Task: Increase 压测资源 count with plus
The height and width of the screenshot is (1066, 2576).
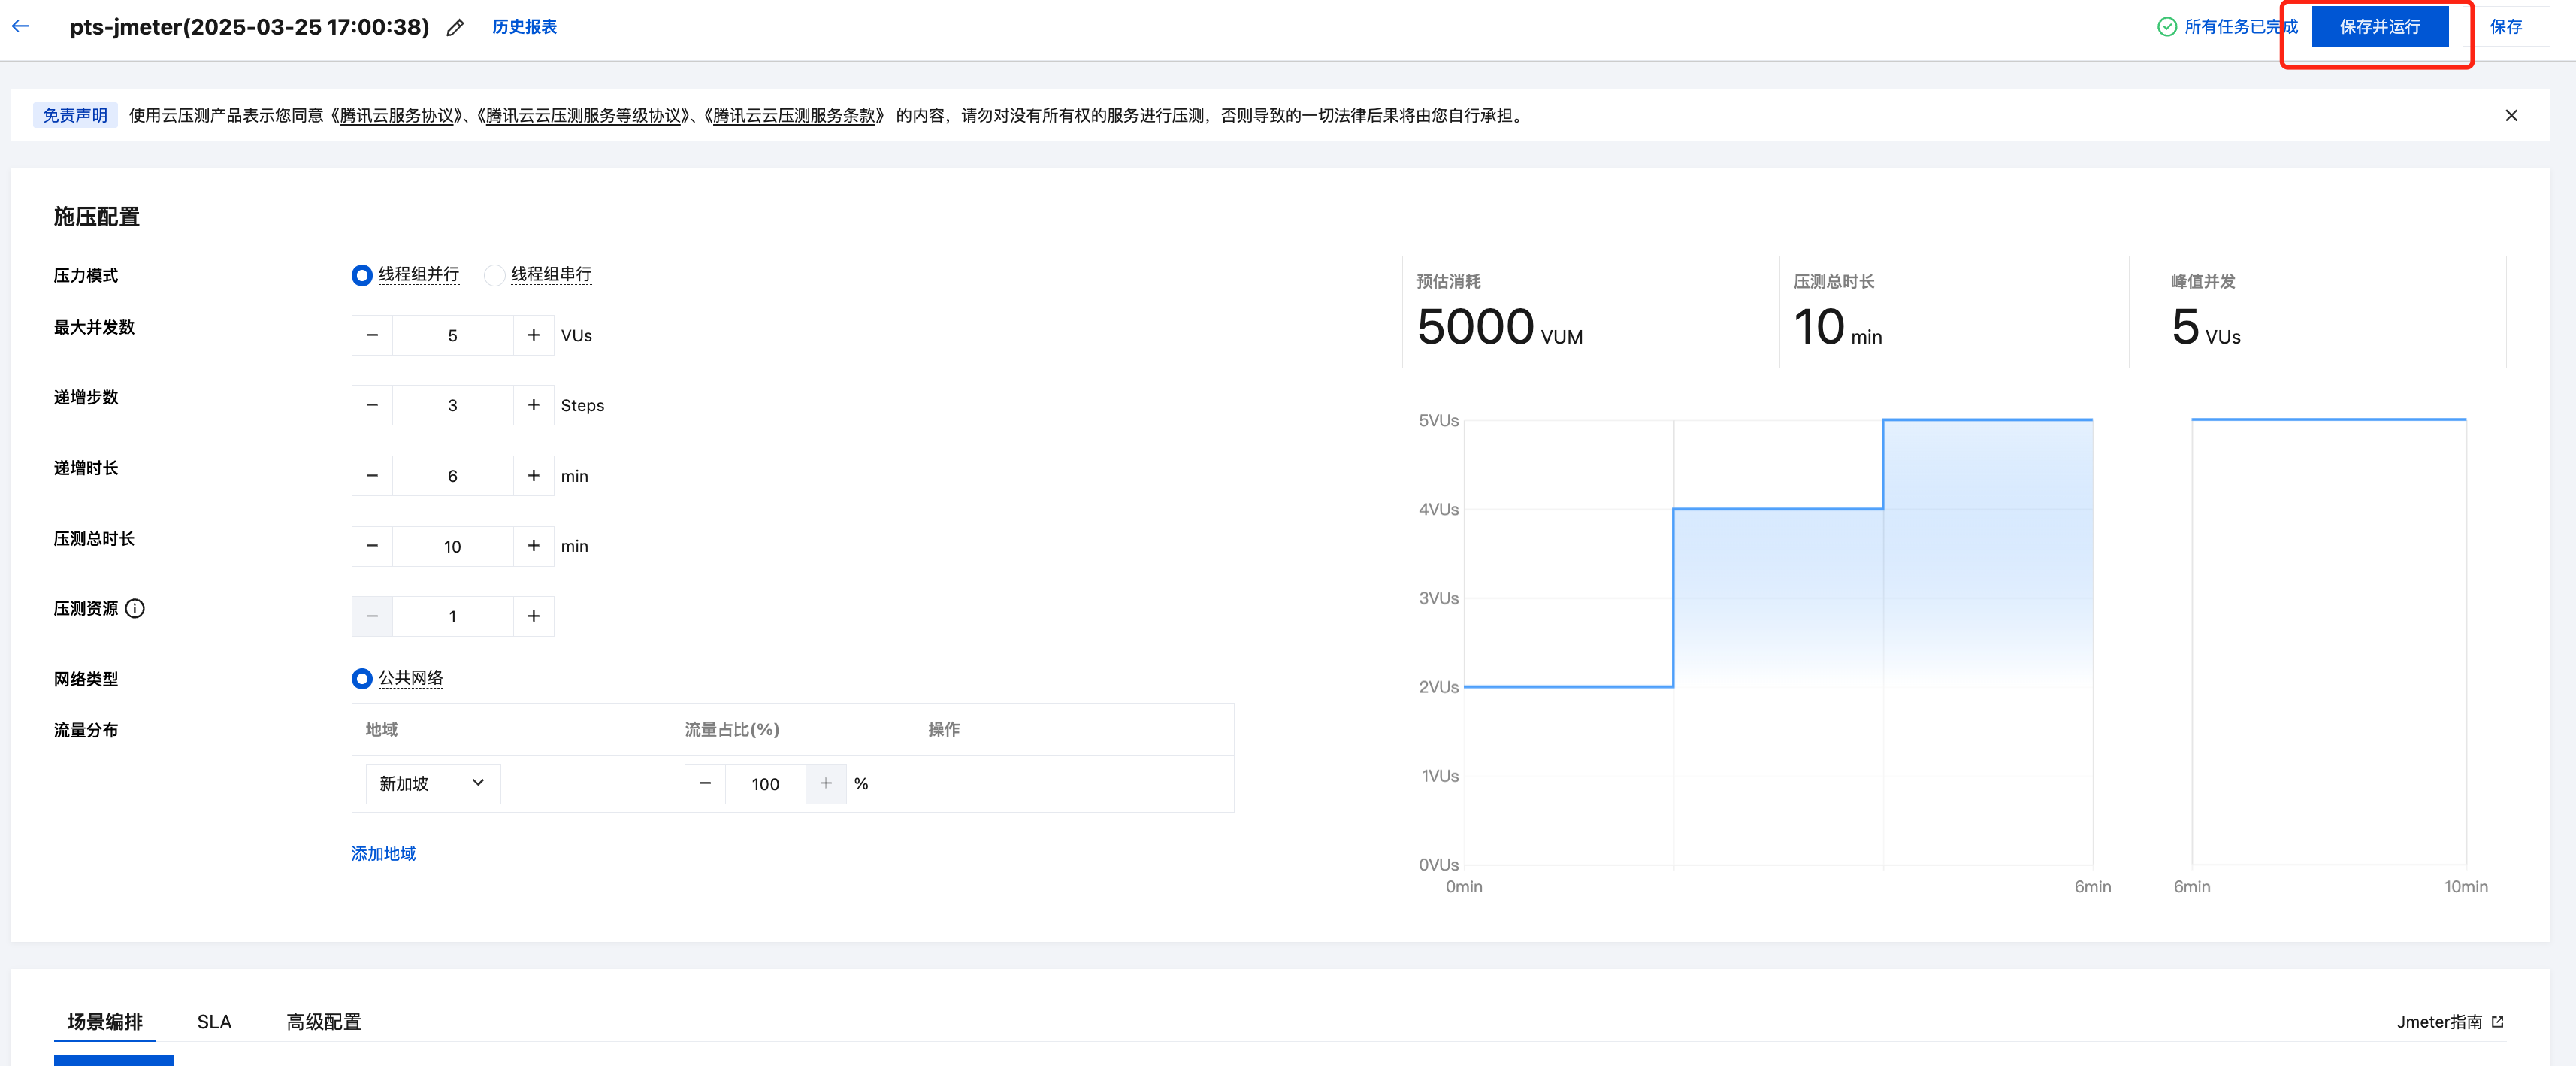Action: [x=533, y=616]
